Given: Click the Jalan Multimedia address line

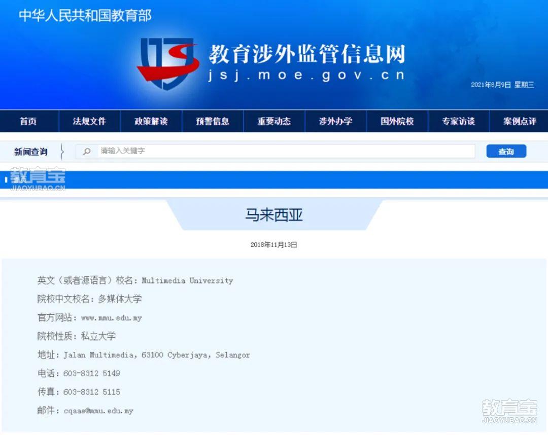Looking at the screenshot, I should pyautogui.click(x=144, y=355).
